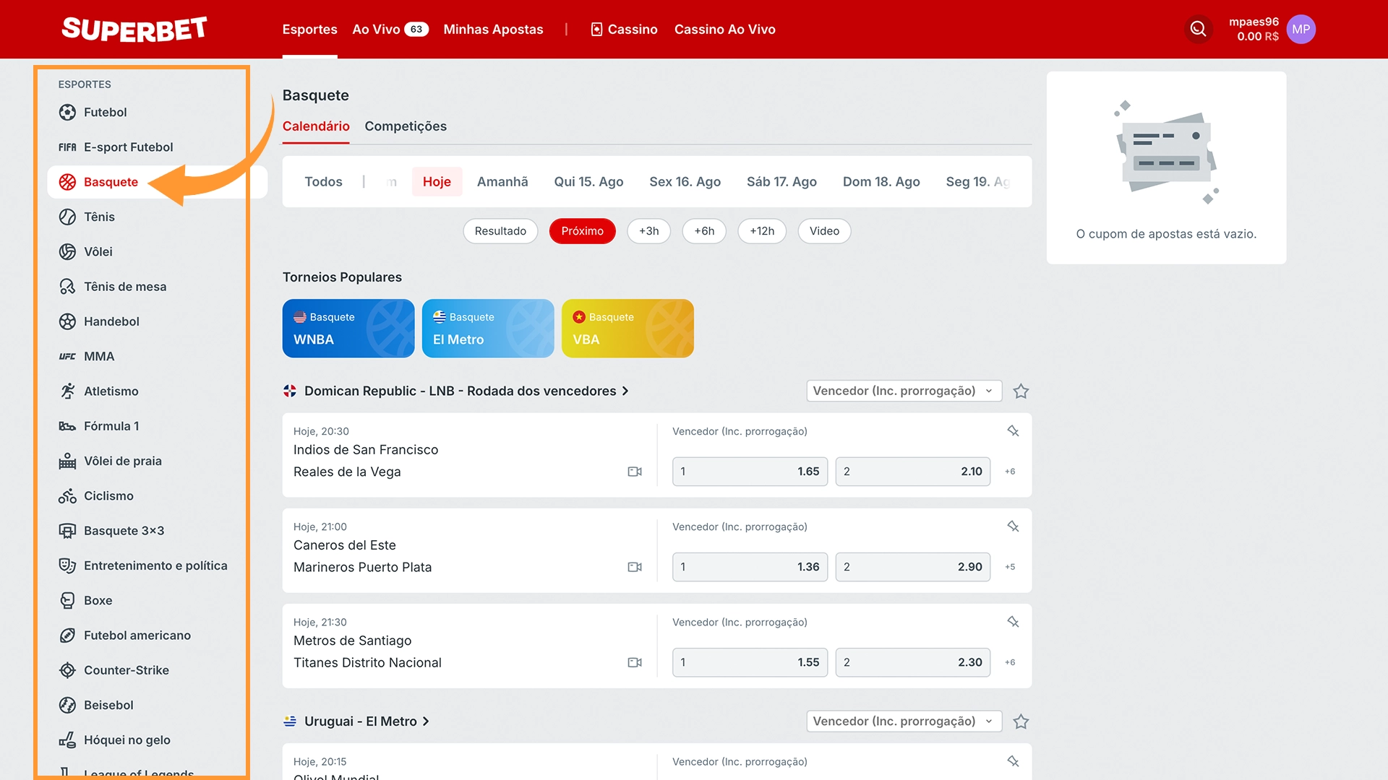Expand +6 more markets for Indios match
Viewport: 1388px width, 780px height.
pos(1010,472)
